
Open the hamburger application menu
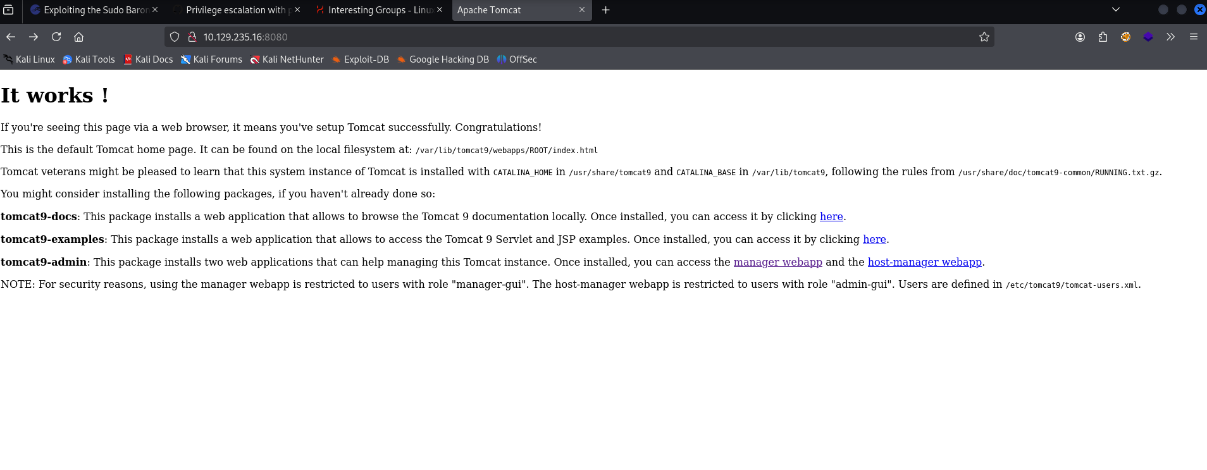(x=1193, y=37)
